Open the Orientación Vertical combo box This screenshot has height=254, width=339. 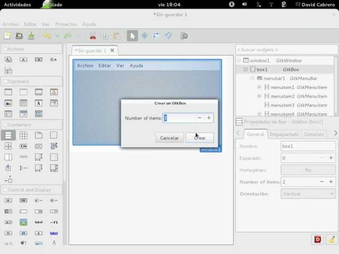[308, 194]
